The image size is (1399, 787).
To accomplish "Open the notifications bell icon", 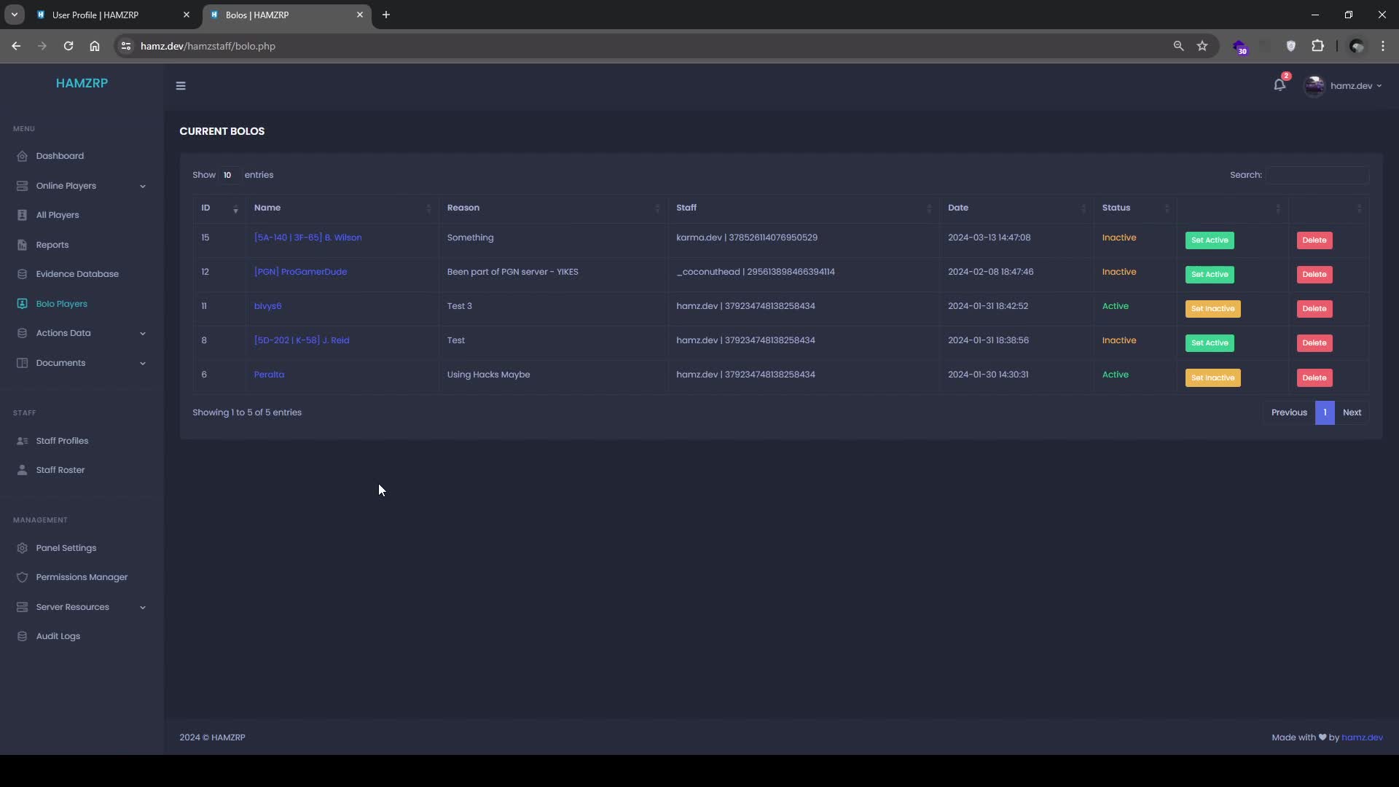I will [1279, 85].
